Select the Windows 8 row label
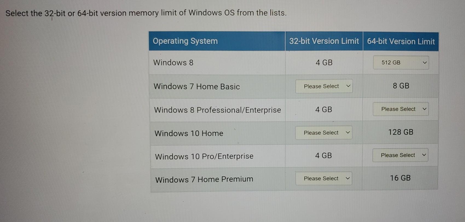This screenshot has width=465, height=222. click(173, 62)
